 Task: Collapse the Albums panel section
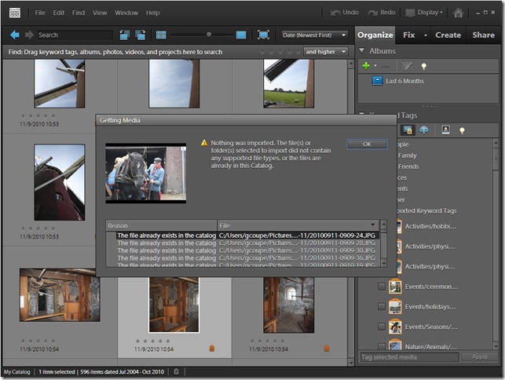point(362,51)
